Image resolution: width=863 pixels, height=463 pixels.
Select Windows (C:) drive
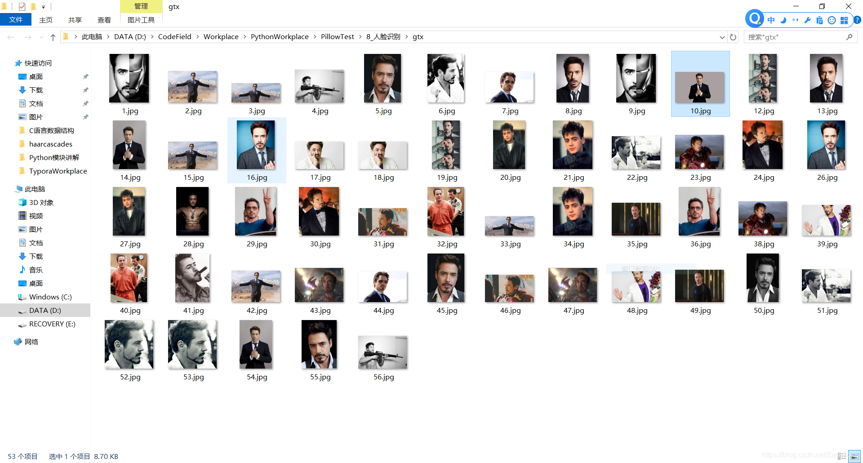click(x=50, y=297)
